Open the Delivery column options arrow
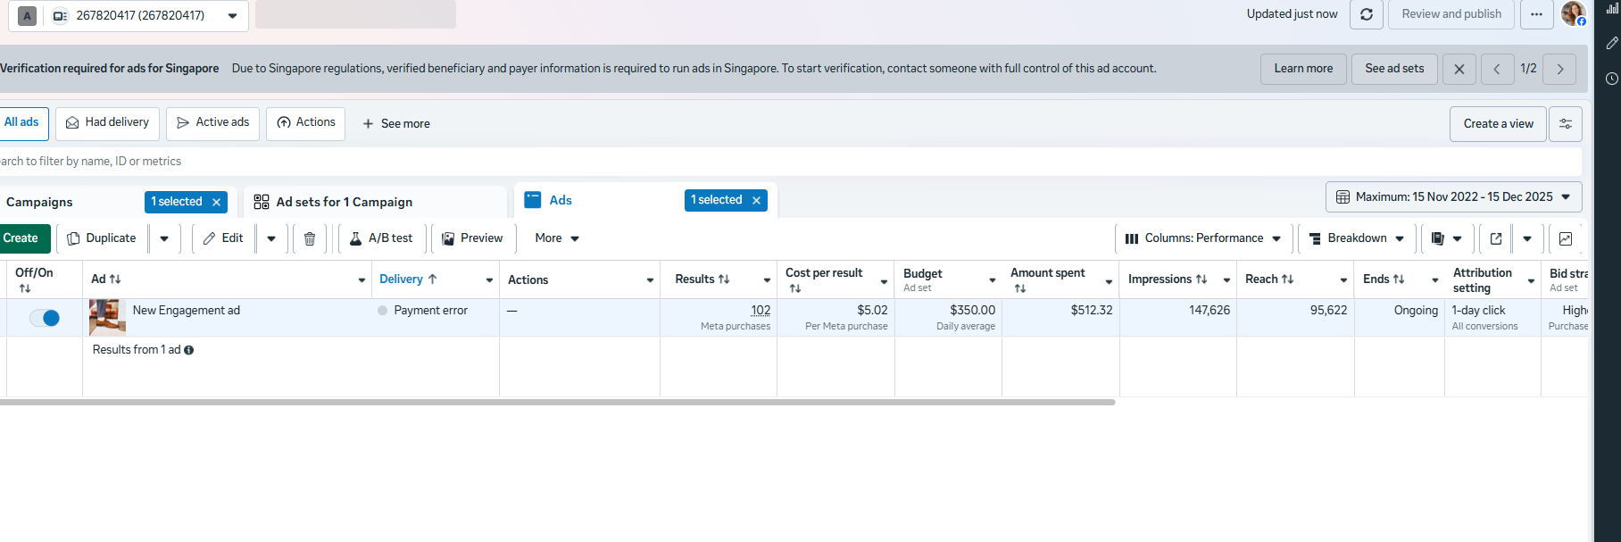Screen dimensions: 1621x542 point(489,280)
